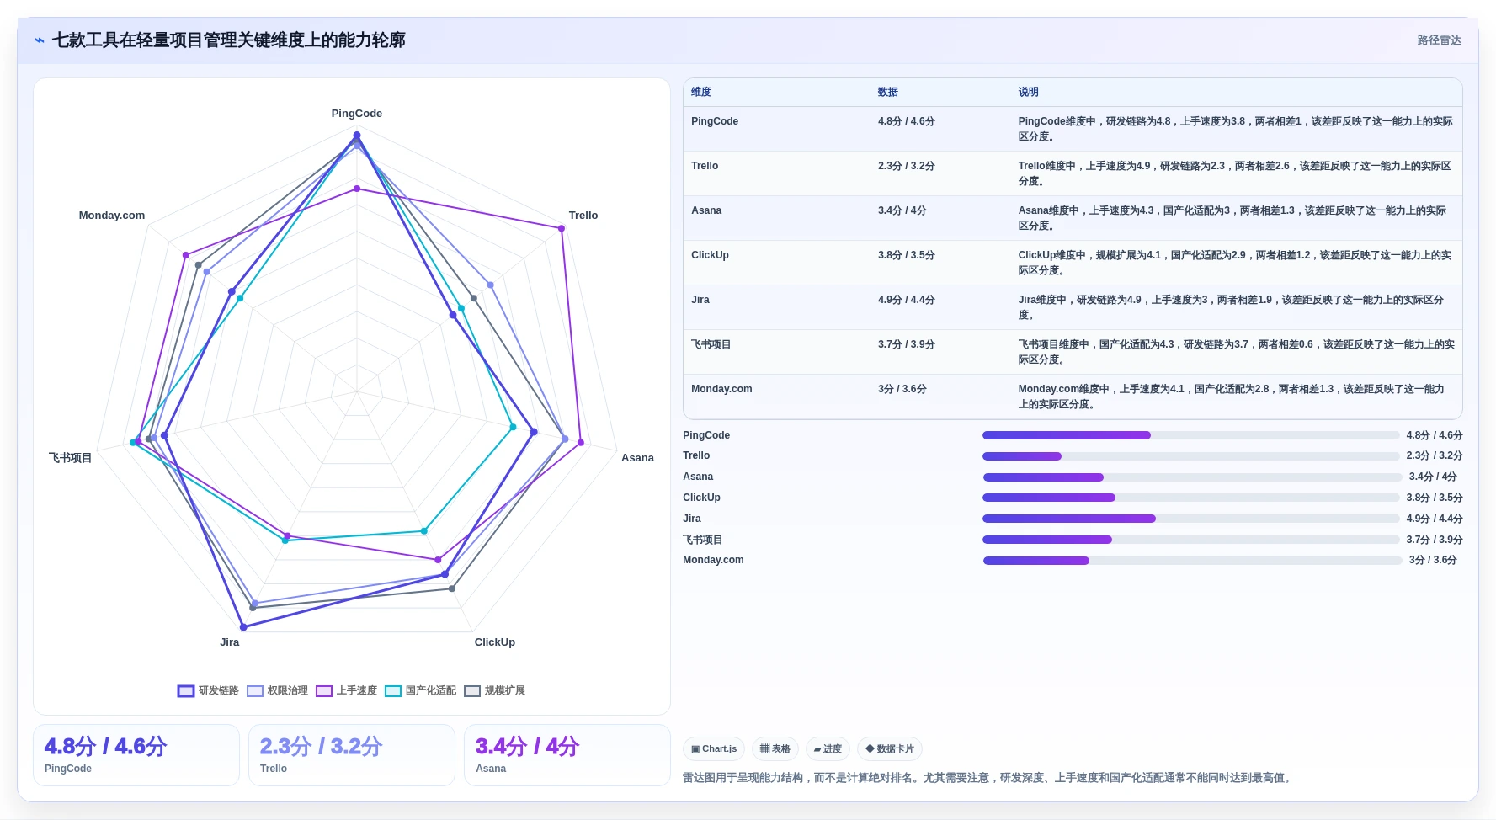1496x820 pixels.
Task: Open the PingCode 4.8分 / 4.6分 data card
Action: coord(136,755)
